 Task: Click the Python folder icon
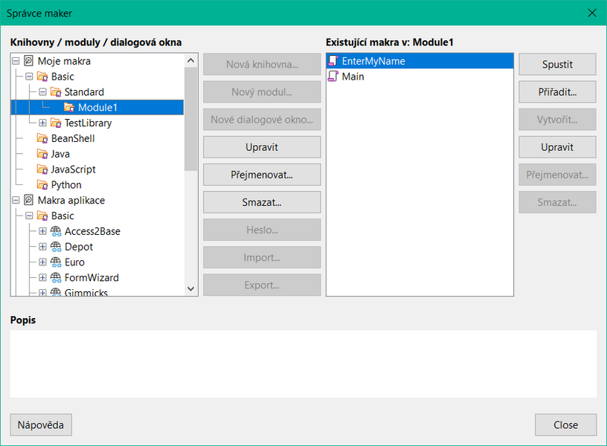point(42,184)
